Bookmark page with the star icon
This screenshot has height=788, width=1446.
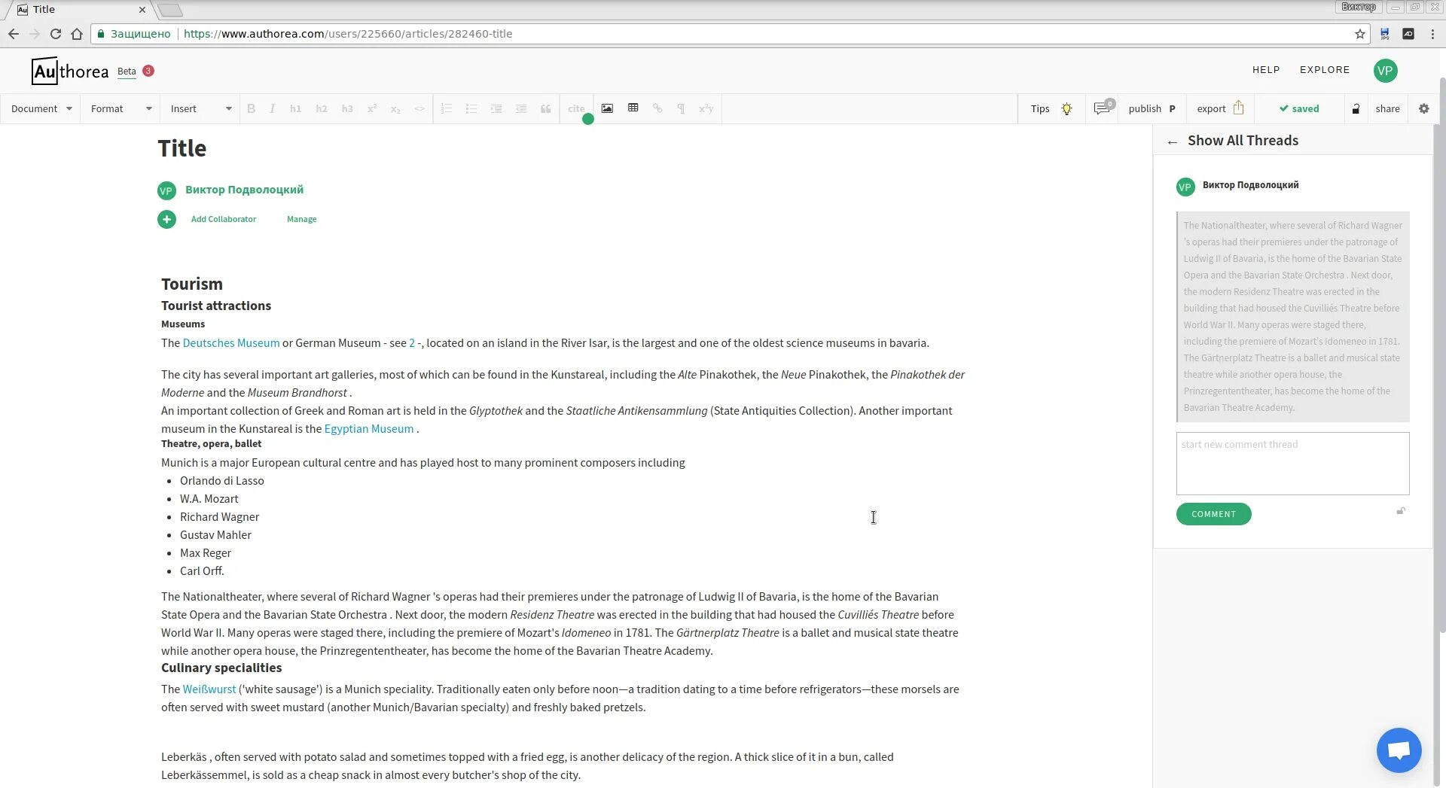(1359, 33)
